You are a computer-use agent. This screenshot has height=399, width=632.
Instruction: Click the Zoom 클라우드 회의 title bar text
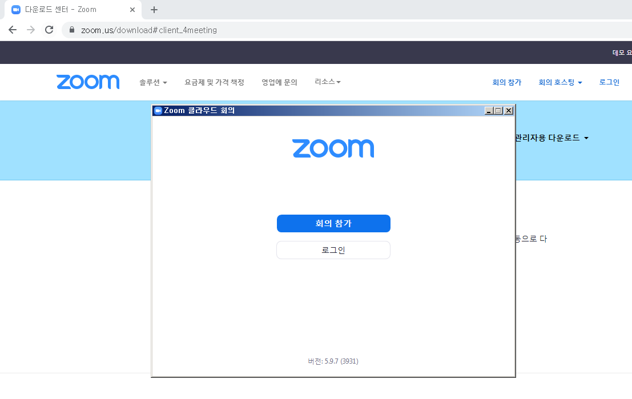pyautogui.click(x=199, y=110)
